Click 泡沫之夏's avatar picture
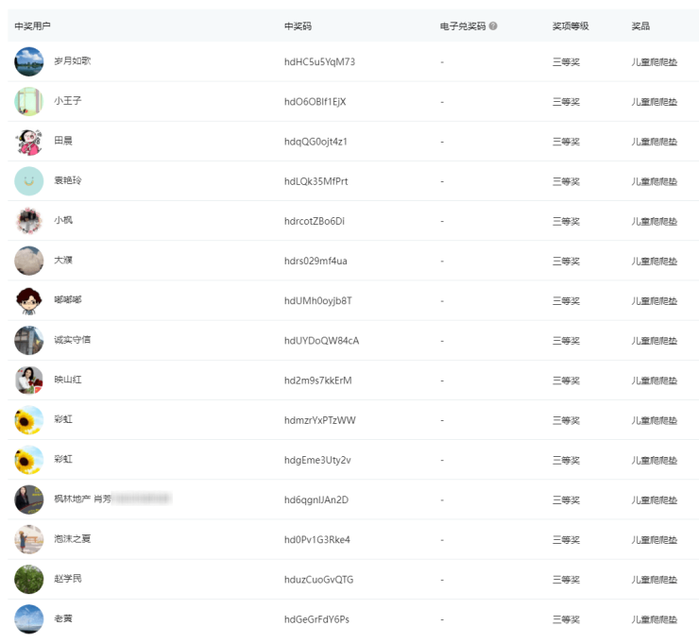699x643 pixels. pos(29,539)
